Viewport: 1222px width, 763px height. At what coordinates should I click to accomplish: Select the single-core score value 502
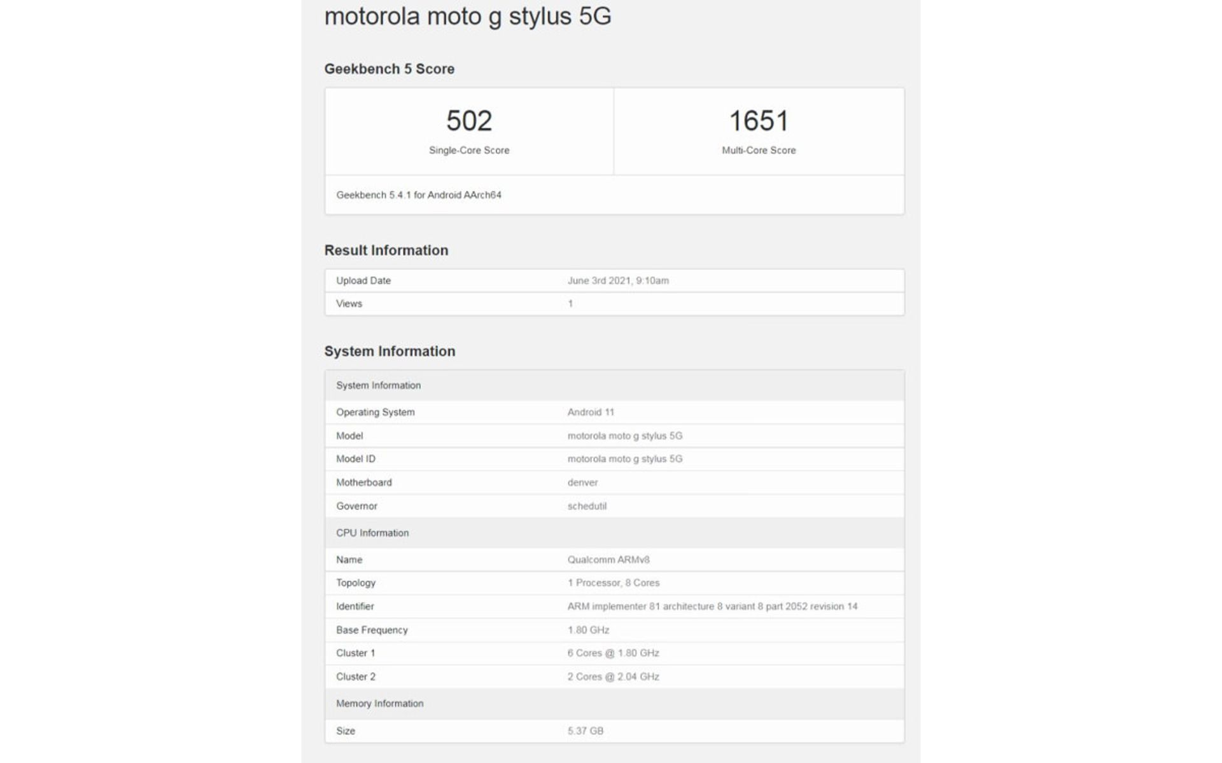click(469, 121)
